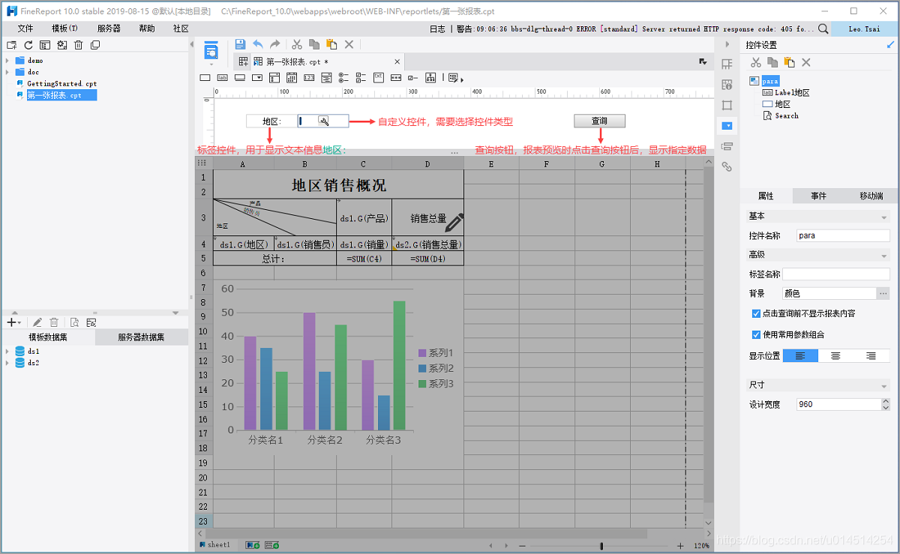
Task: Open the 帮助 menu
Action: [x=147, y=28]
